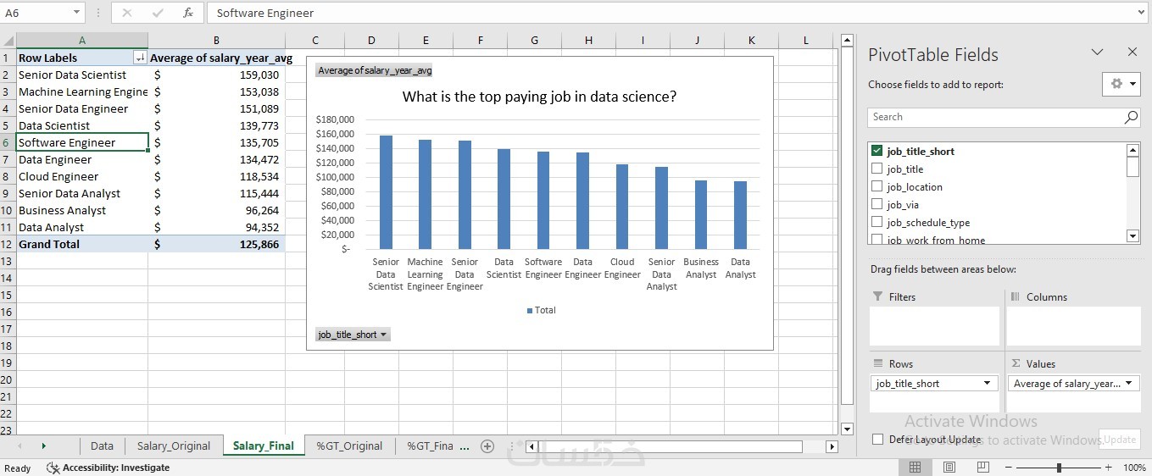Select row header 15
Viewport: 1152px width, 476px height.
click(x=8, y=295)
